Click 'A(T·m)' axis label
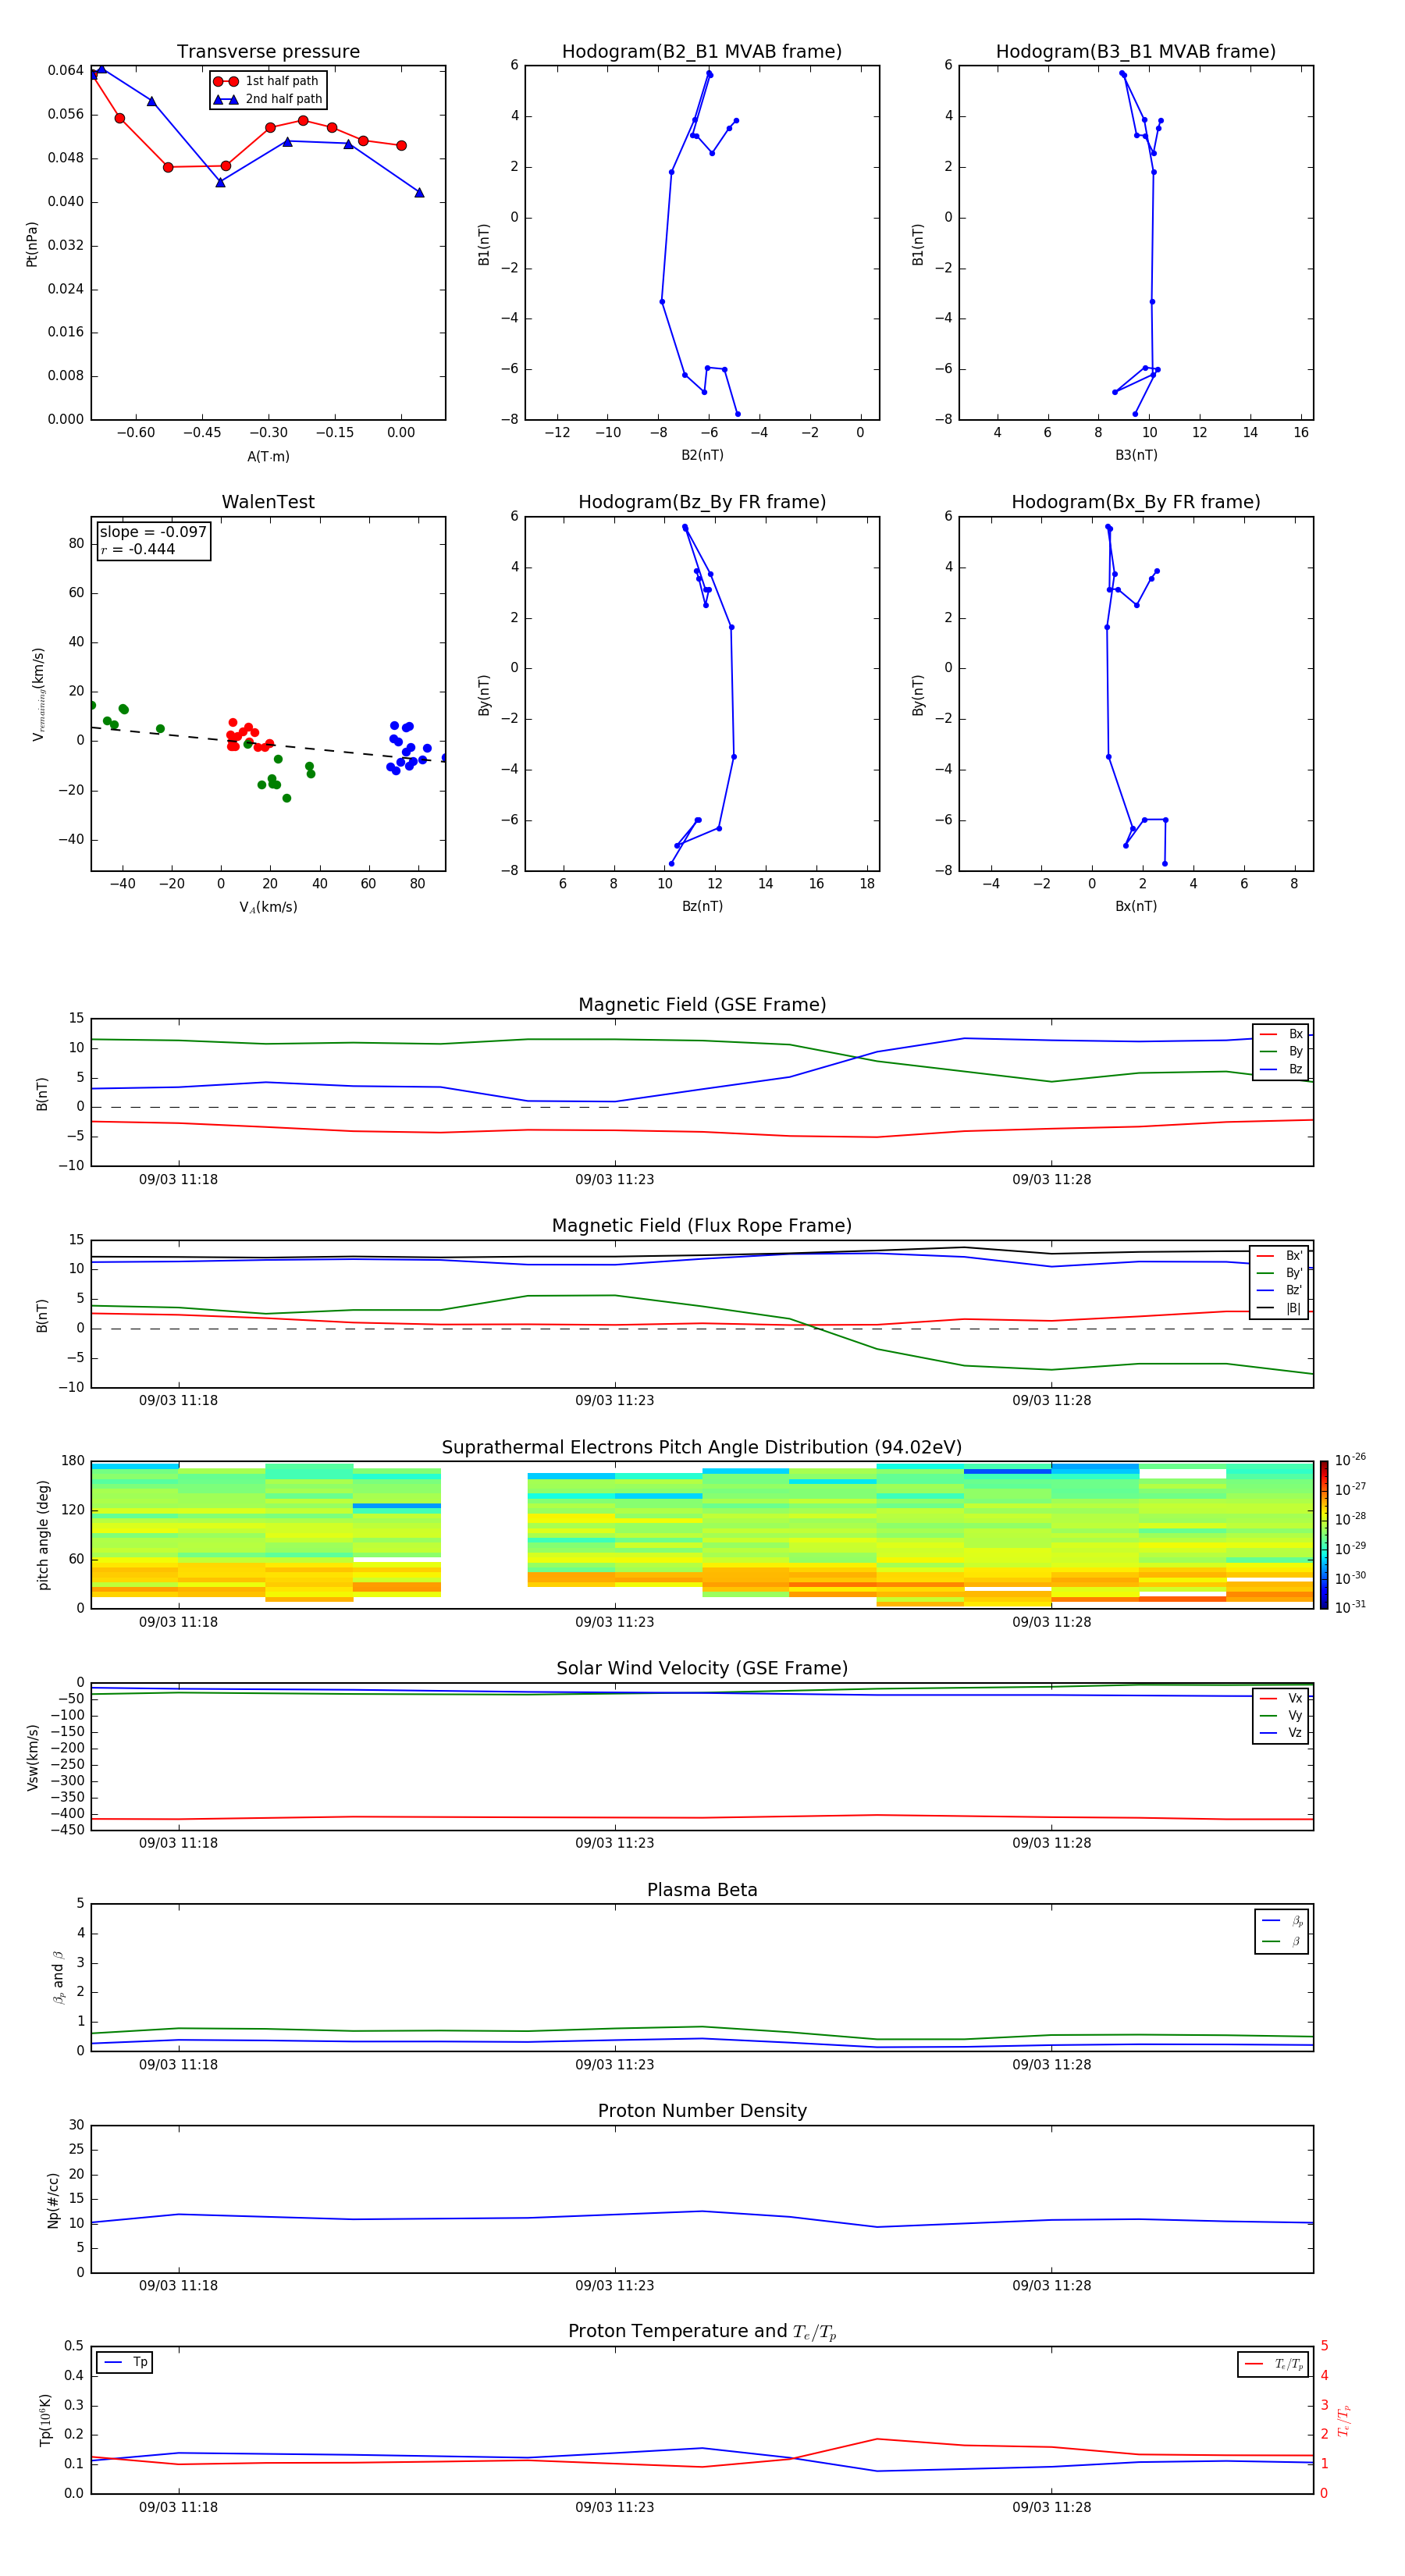 click(x=268, y=456)
